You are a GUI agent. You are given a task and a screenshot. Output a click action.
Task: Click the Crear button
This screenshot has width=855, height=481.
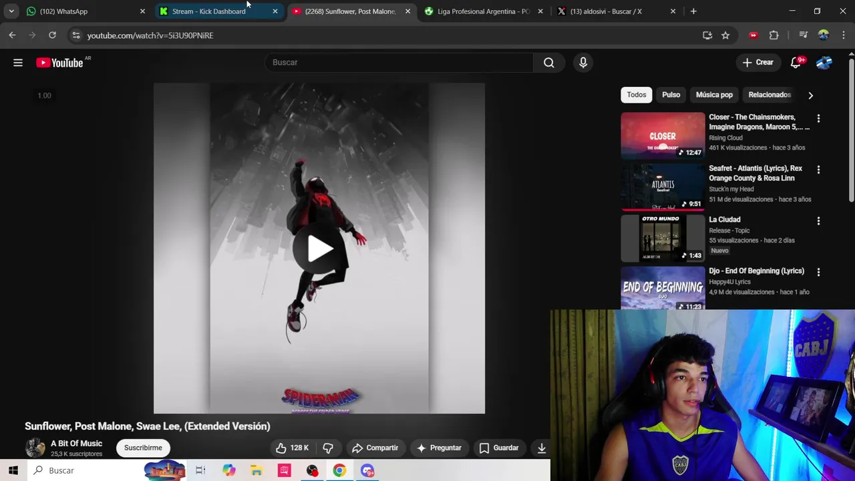[757, 63]
